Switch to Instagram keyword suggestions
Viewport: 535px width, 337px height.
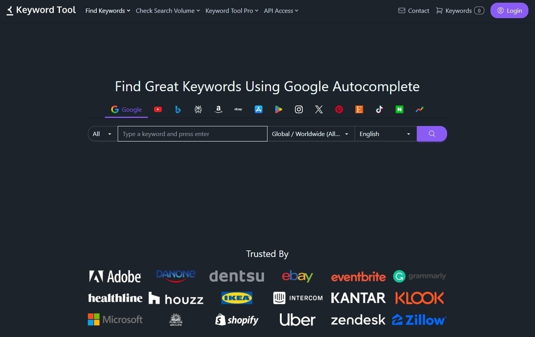(x=298, y=109)
